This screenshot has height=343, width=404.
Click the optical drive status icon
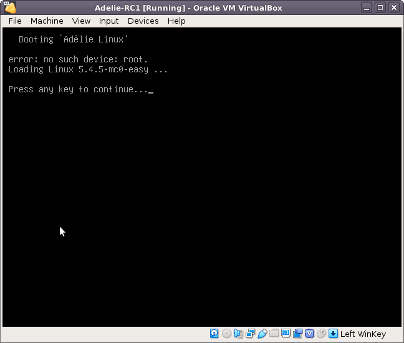click(x=226, y=334)
